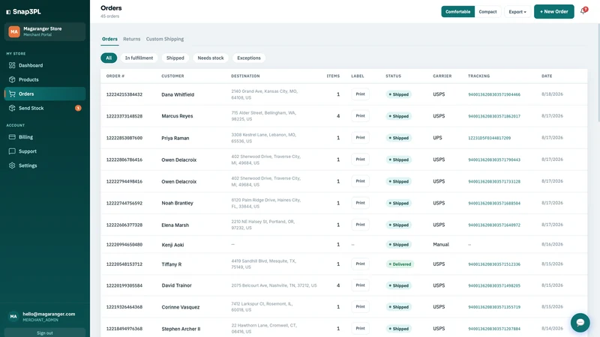Click the Support chat icon
600x337 pixels.
click(x=12, y=151)
